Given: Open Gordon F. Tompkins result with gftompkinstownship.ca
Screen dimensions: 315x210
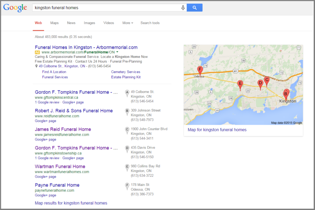Looking at the screenshot, I should click(76, 148).
